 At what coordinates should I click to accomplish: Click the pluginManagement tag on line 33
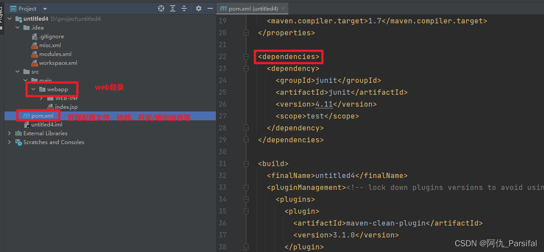tap(306, 187)
